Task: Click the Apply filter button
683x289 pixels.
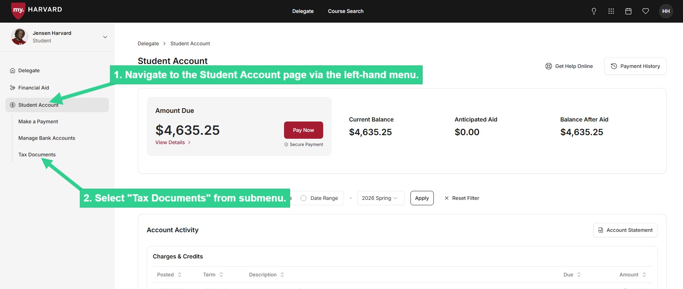Action: coord(422,198)
